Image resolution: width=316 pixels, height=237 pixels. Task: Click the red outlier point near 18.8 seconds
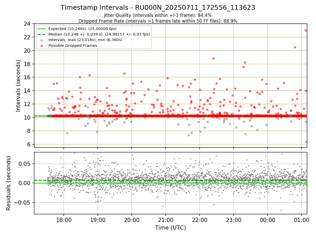pos(213,58)
